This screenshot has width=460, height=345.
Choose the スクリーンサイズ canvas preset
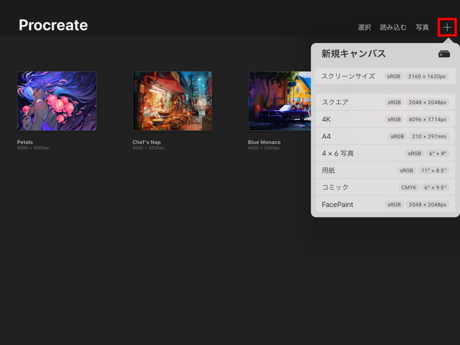click(x=385, y=76)
